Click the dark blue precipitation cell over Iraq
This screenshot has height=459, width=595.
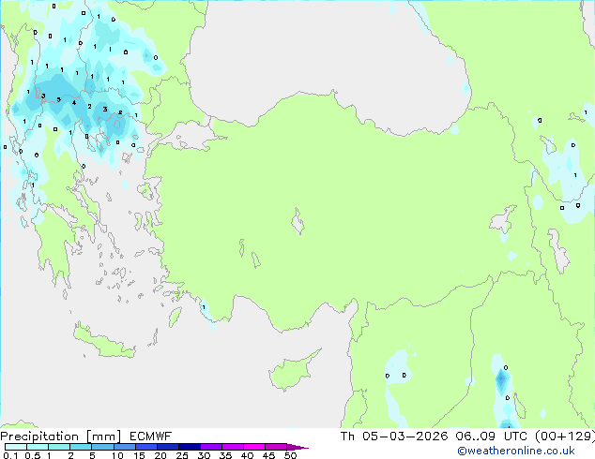[x=501, y=378]
